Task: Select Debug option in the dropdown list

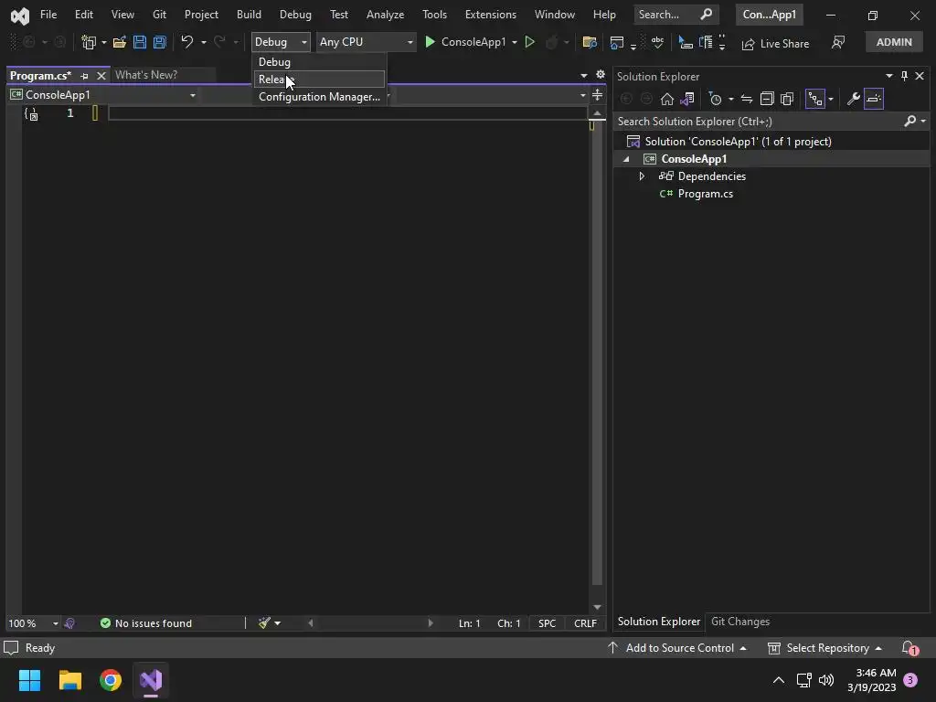Action: pyautogui.click(x=319, y=62)
